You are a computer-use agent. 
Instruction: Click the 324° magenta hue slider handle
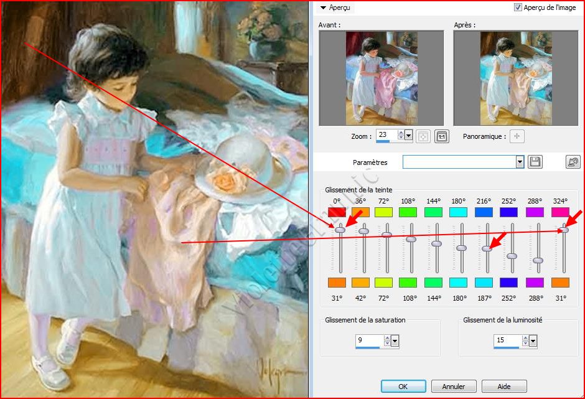[x=564, y=230]
